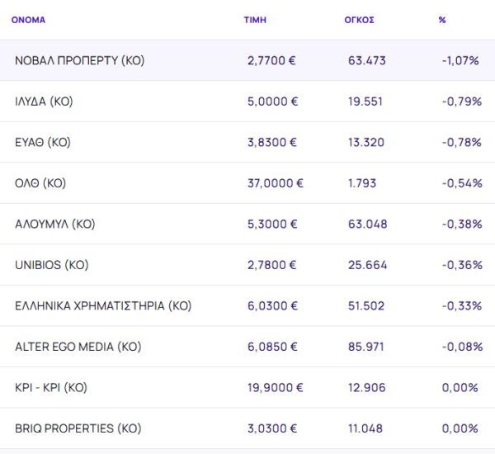The image size is (495, 454).
Task: Click the 85.971 volume value
Action: 366,347
